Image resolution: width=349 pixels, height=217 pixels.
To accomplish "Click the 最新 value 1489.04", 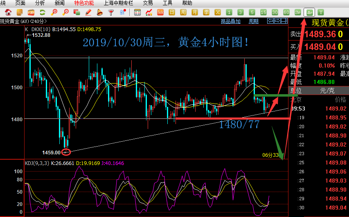I will click(324, 57).
